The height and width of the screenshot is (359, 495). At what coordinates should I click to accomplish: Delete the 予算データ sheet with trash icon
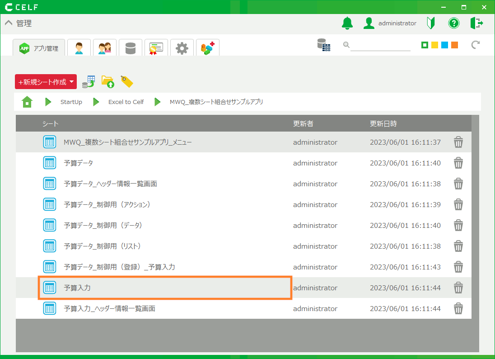458,163
